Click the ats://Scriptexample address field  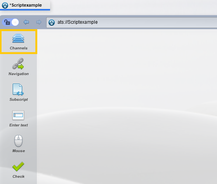[x=132, y=22]
